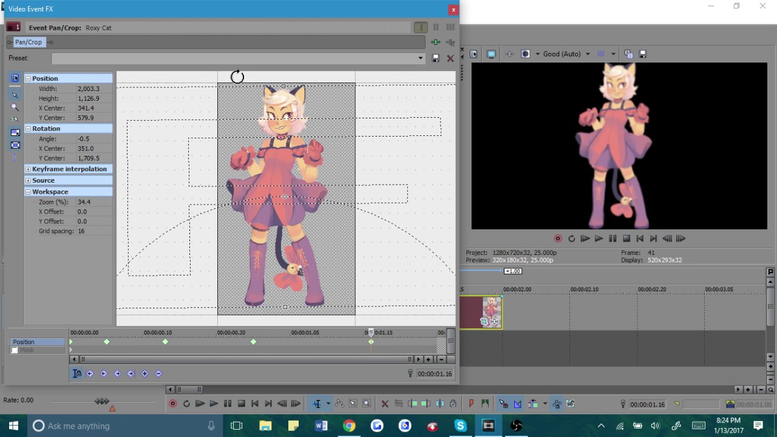Open the Overlays grid dropdown arrow
The image size is (777, 437).
point(613,54)
